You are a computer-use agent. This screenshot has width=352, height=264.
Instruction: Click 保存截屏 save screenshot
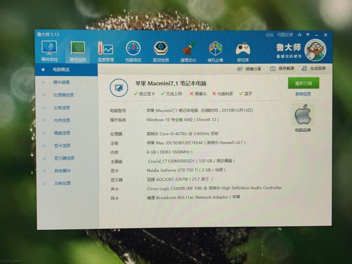pos(282,69)
